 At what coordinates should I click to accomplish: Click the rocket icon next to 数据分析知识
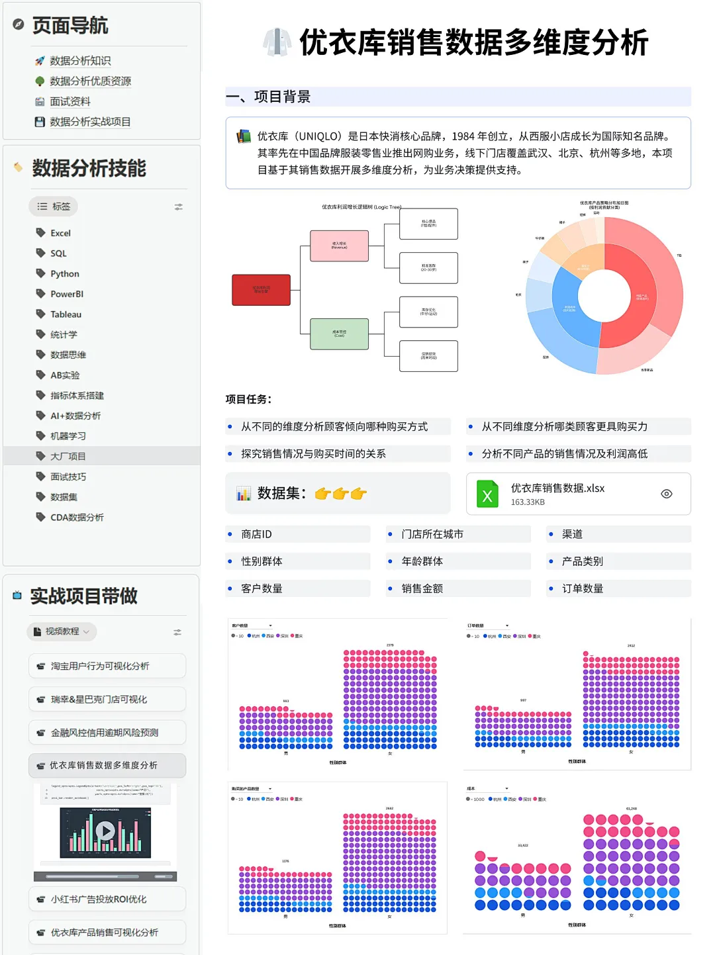[40, 61]
